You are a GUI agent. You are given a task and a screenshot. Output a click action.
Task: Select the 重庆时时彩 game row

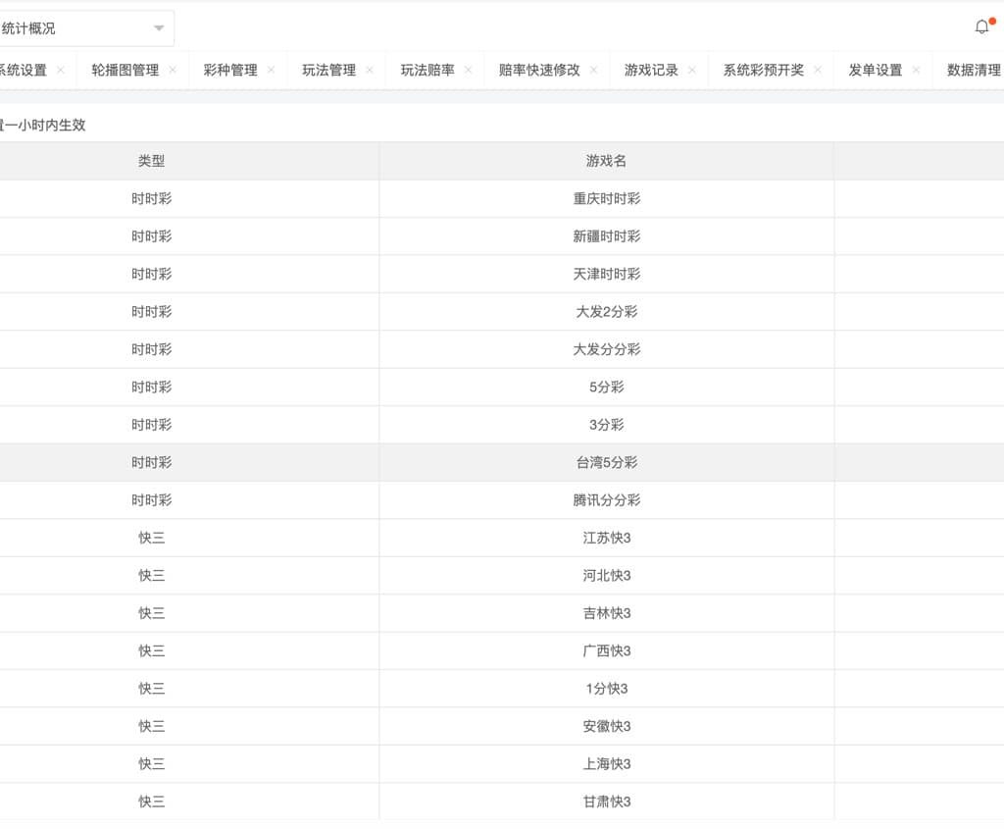[606, 198]
